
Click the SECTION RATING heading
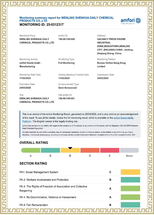(33, 163)
